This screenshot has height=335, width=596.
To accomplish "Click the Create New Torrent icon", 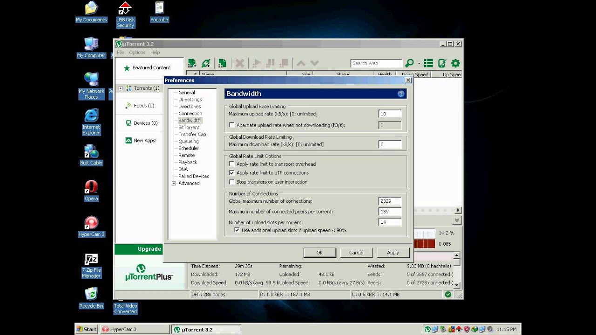I will pyautogui.click(x=222, y=63).
